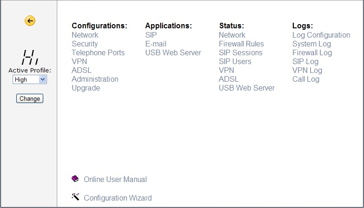
Task: Select the Upgrade link
Action: point(86,88)
